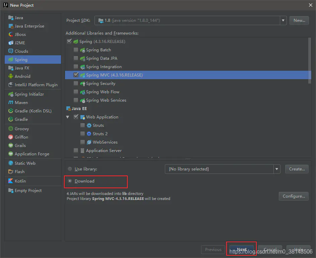Select the Kotlin project type
The width and height of the screenshot is (316, 258).
pyautogui.click(x=33, y=181)
